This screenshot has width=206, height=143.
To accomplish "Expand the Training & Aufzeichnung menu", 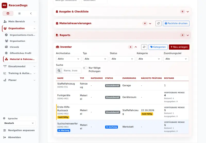I will tap(35, 73).
